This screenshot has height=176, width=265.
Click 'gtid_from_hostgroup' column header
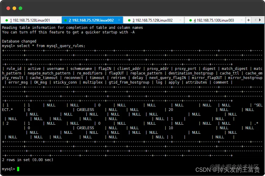(129, 82)
